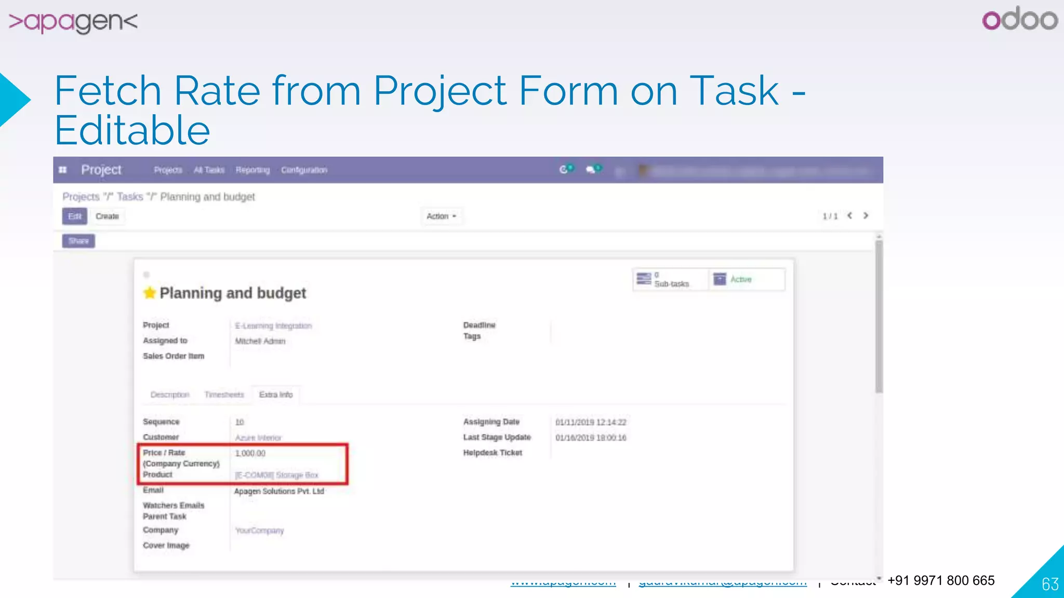Expand the Action dropdown
Image resolution: width=1064 pixels, height=598 pixels.
click(x=441, y=216)
